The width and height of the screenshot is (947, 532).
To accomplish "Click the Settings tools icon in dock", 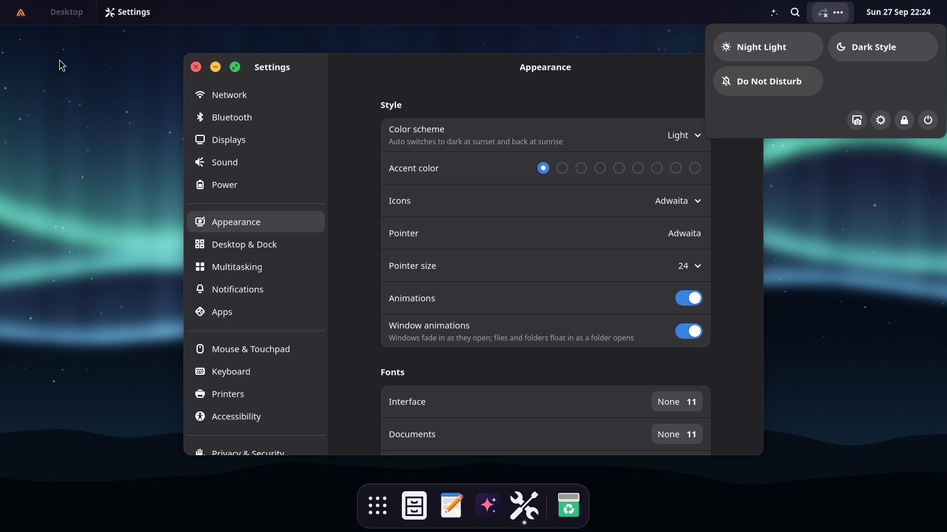I will 524,505.
